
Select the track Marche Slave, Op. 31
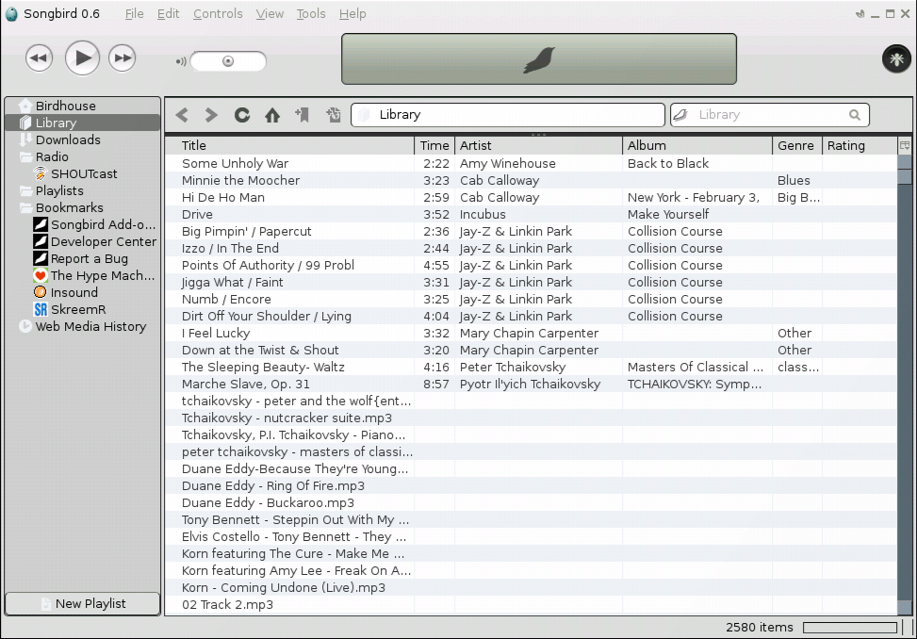[531, 385]
